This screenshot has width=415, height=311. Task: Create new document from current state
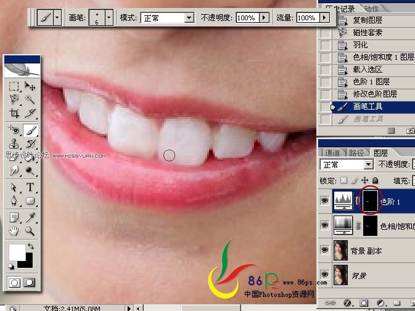(x=391, y=131)
